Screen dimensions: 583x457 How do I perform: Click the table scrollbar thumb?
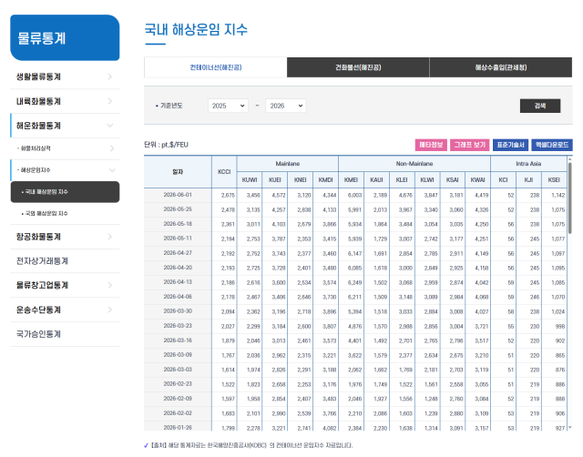(x=570, y=198)
